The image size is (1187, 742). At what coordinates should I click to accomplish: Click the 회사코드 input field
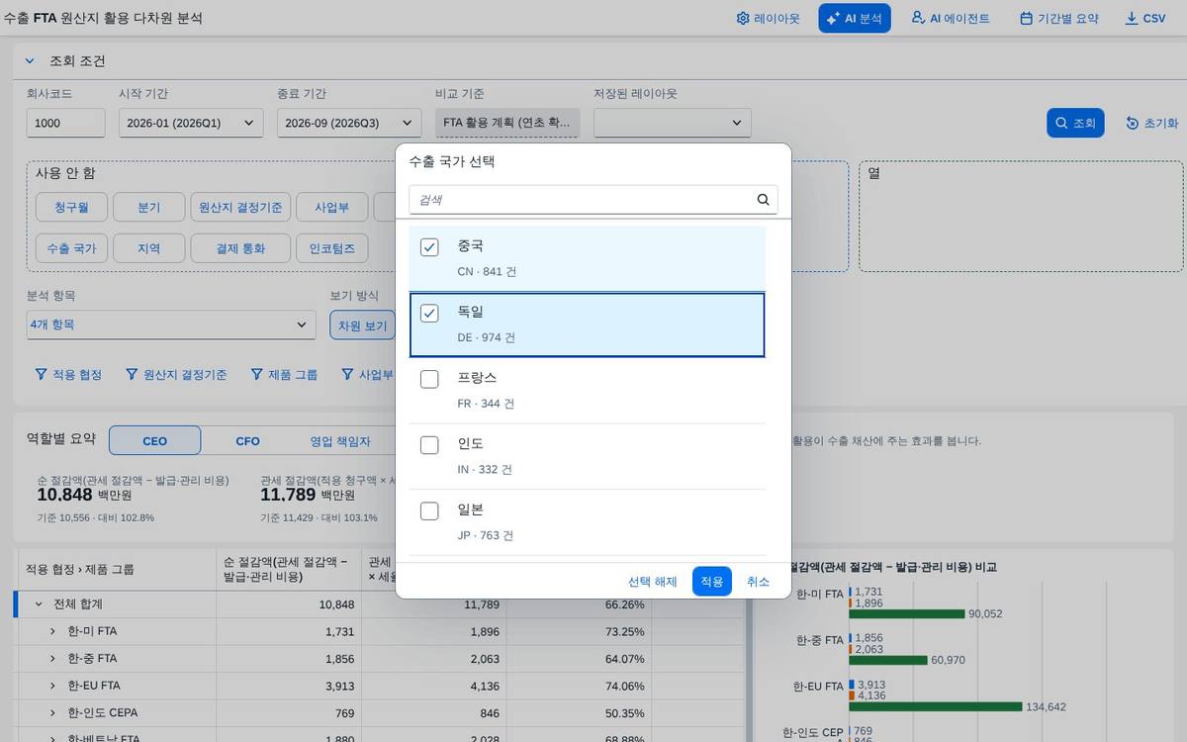65,123
